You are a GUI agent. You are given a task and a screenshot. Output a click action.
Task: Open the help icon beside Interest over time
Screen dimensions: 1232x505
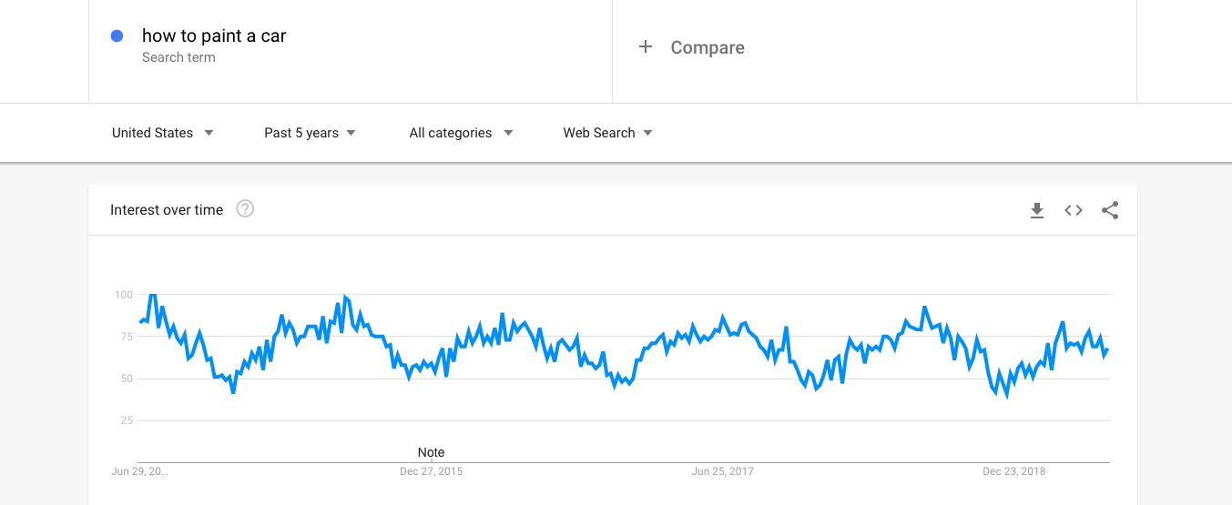(x=245, y=208)
